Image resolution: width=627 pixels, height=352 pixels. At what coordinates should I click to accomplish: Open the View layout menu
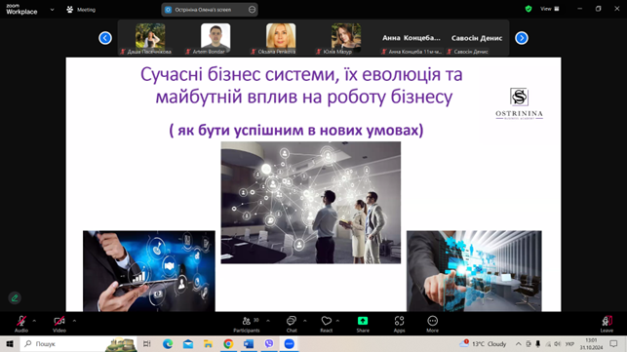coord(550,9)
